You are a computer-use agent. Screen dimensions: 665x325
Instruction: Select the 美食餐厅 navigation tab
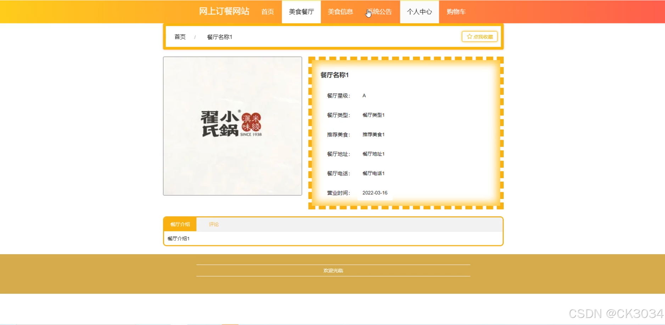click(x=301, y=12)
